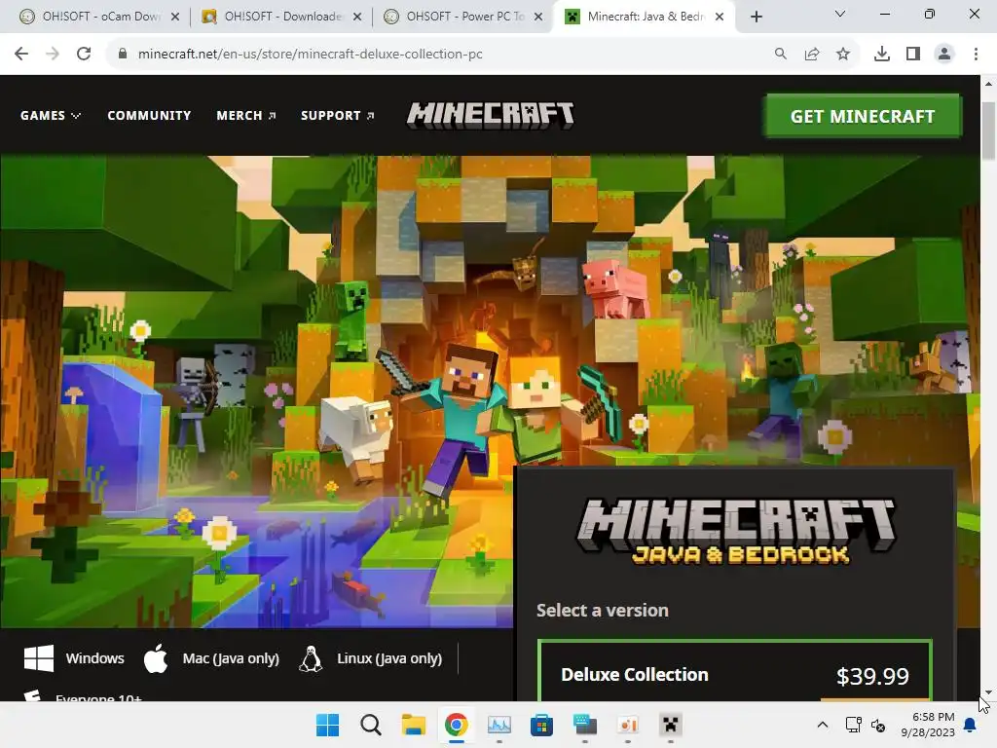Close the OHSOFT Power PC tab

pyautogui.click(x=538, y=17)
